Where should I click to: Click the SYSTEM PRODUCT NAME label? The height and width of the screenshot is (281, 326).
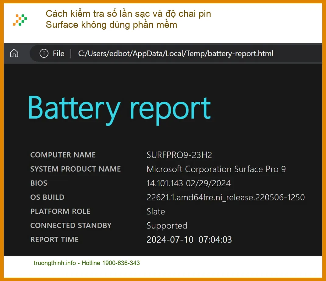tap(76, 169)
